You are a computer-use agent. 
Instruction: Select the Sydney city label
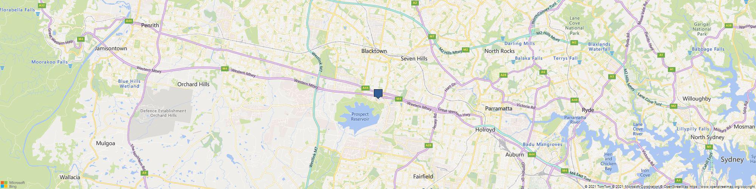click(732, 160)
